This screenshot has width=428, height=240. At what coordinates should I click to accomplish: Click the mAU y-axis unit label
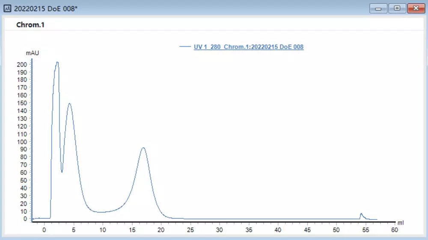(x=33, y=53)
